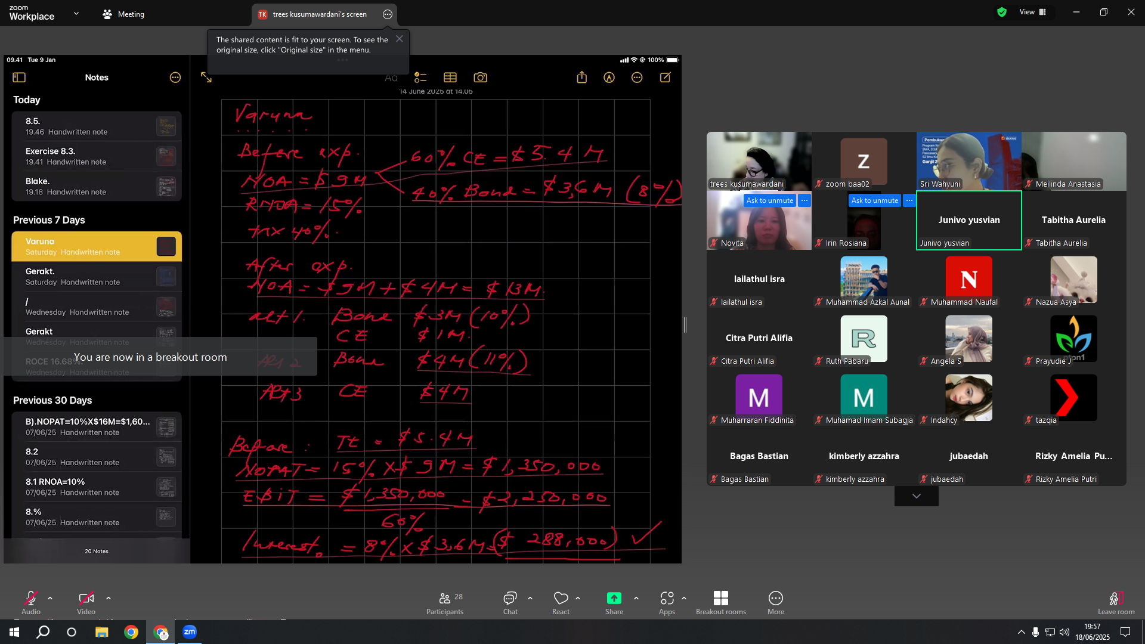
Task: Click the green encryption shield icon
Action: point(1002,12)
